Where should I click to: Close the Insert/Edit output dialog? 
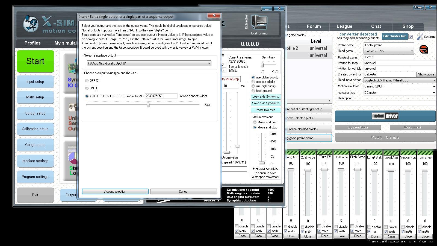[x=214, y=16]
